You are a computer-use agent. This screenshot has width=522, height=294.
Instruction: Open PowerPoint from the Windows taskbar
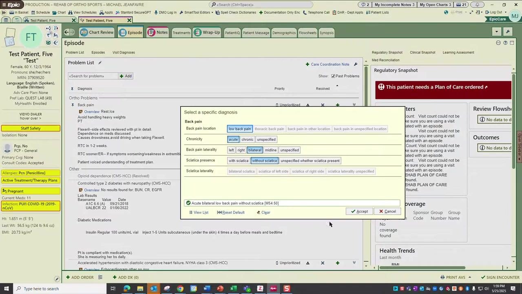pos(220,289)
